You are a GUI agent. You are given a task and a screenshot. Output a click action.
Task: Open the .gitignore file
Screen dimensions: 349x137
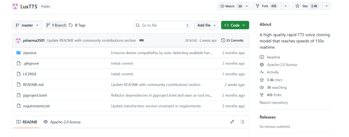[31, 64]
